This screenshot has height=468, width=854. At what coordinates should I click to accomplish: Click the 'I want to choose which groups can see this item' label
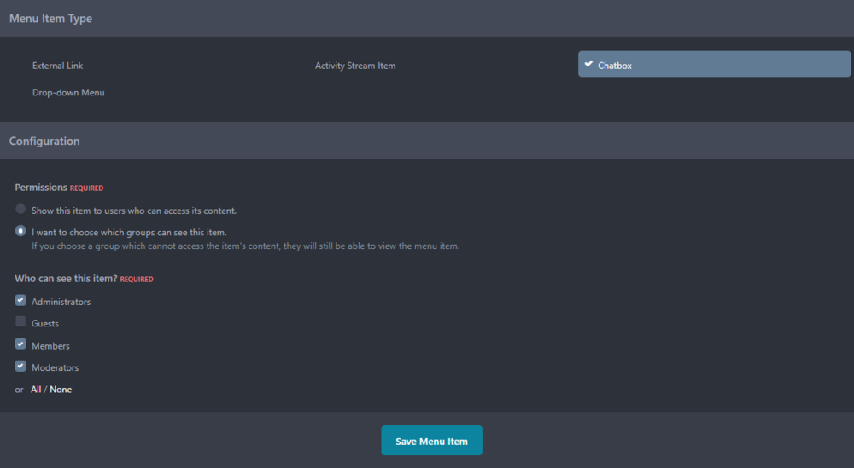coord(129,232)
